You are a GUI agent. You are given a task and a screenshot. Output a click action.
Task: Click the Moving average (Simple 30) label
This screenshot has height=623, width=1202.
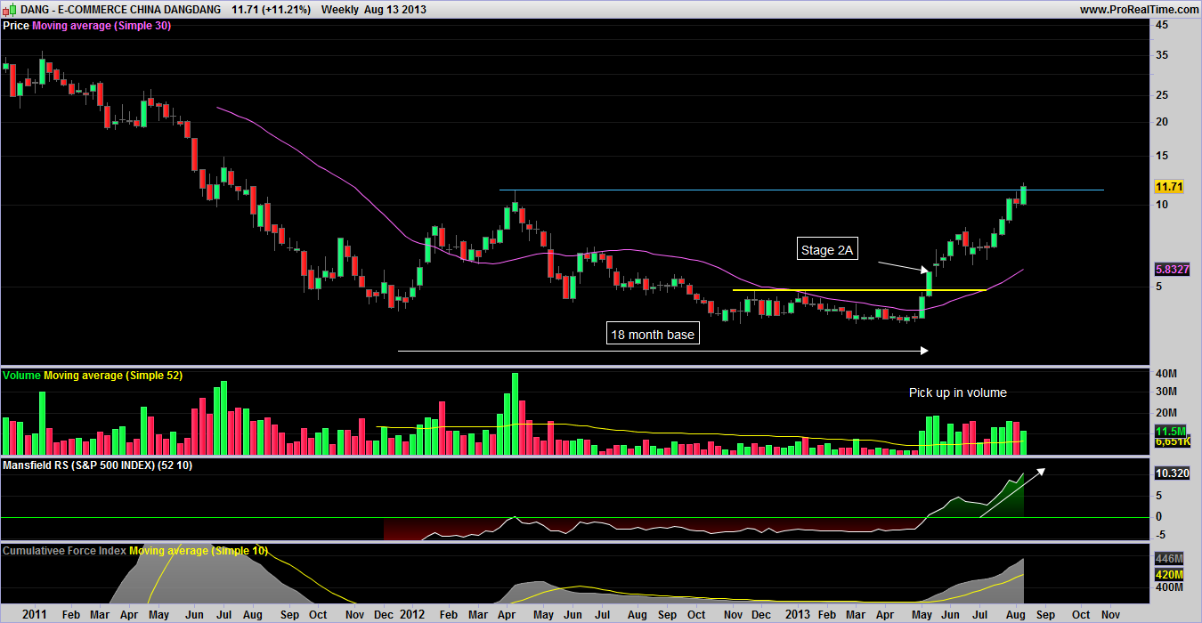click(102, 26)
